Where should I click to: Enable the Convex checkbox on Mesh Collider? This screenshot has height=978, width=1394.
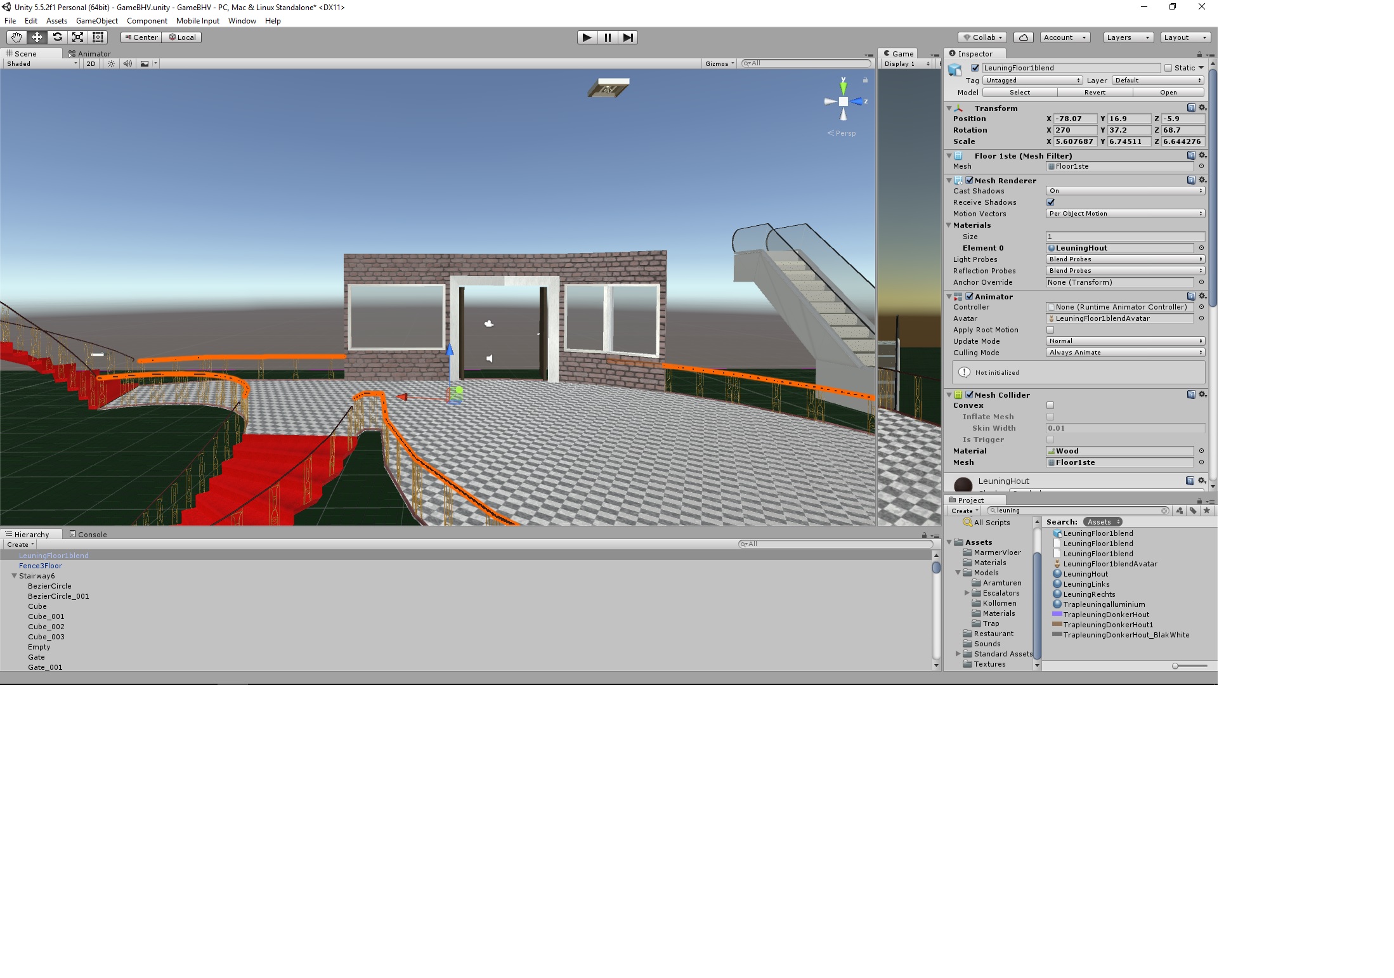point(1052,405)
